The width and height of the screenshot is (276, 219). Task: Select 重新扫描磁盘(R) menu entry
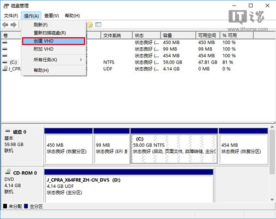point(50,33)
